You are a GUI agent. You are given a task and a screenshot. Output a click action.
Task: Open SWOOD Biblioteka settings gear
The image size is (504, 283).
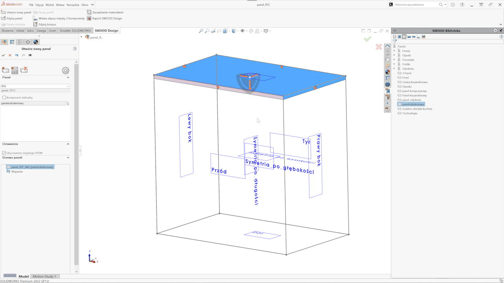tap(495, 31)
